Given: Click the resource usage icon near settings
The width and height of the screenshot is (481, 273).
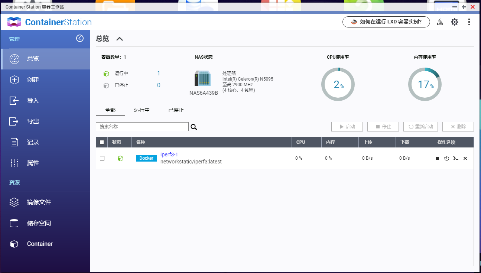Looking at the screenshot, I should pyautogui.click(x=440, y=22).
